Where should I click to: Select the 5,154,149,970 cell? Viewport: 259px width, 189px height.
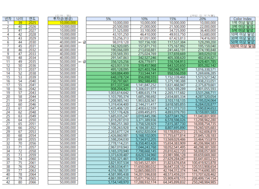[x=108, y=182]
